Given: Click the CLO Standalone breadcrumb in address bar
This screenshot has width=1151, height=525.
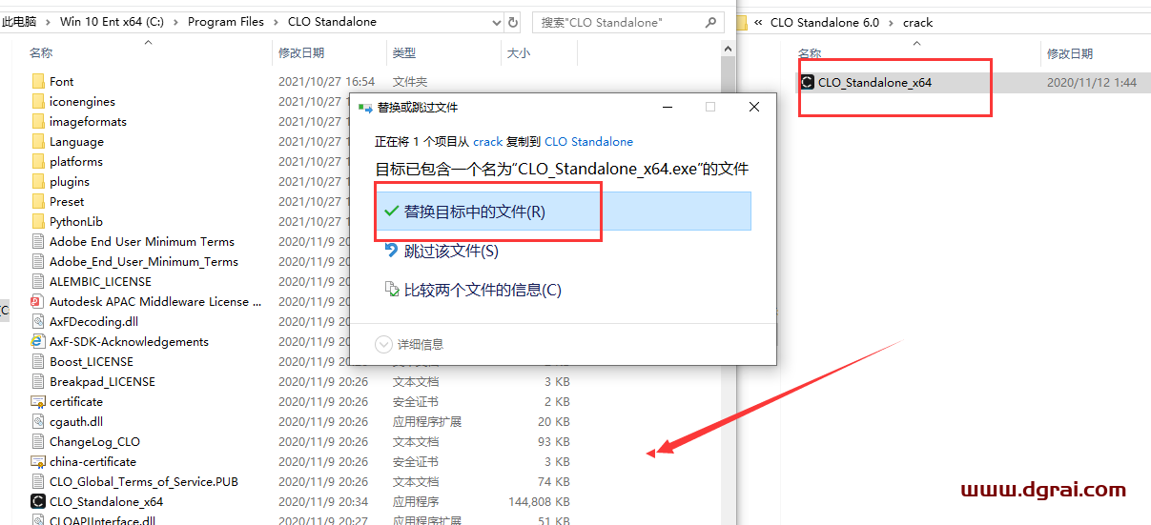Looking at the screenshot, I should [x=332, y=22].
